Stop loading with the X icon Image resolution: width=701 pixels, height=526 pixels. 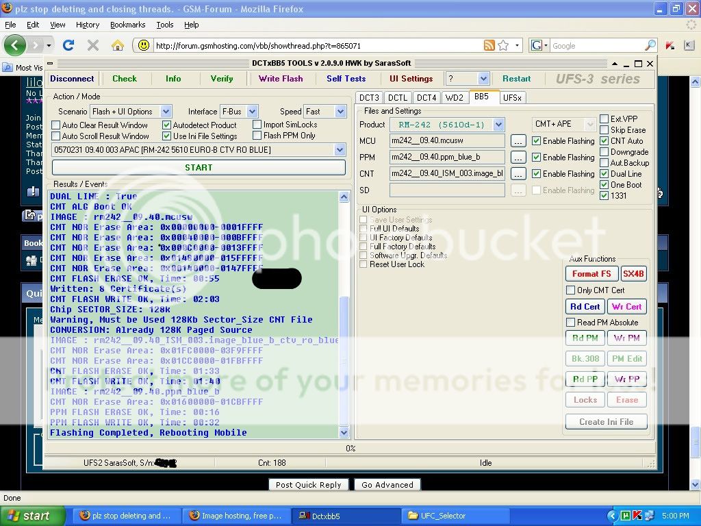pyautogui.click(x=93, y=45)
